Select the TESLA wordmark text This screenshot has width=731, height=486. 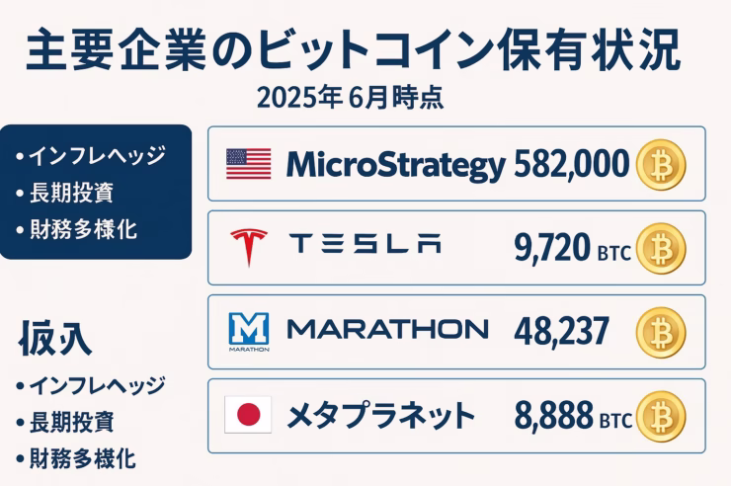point(365,243)
